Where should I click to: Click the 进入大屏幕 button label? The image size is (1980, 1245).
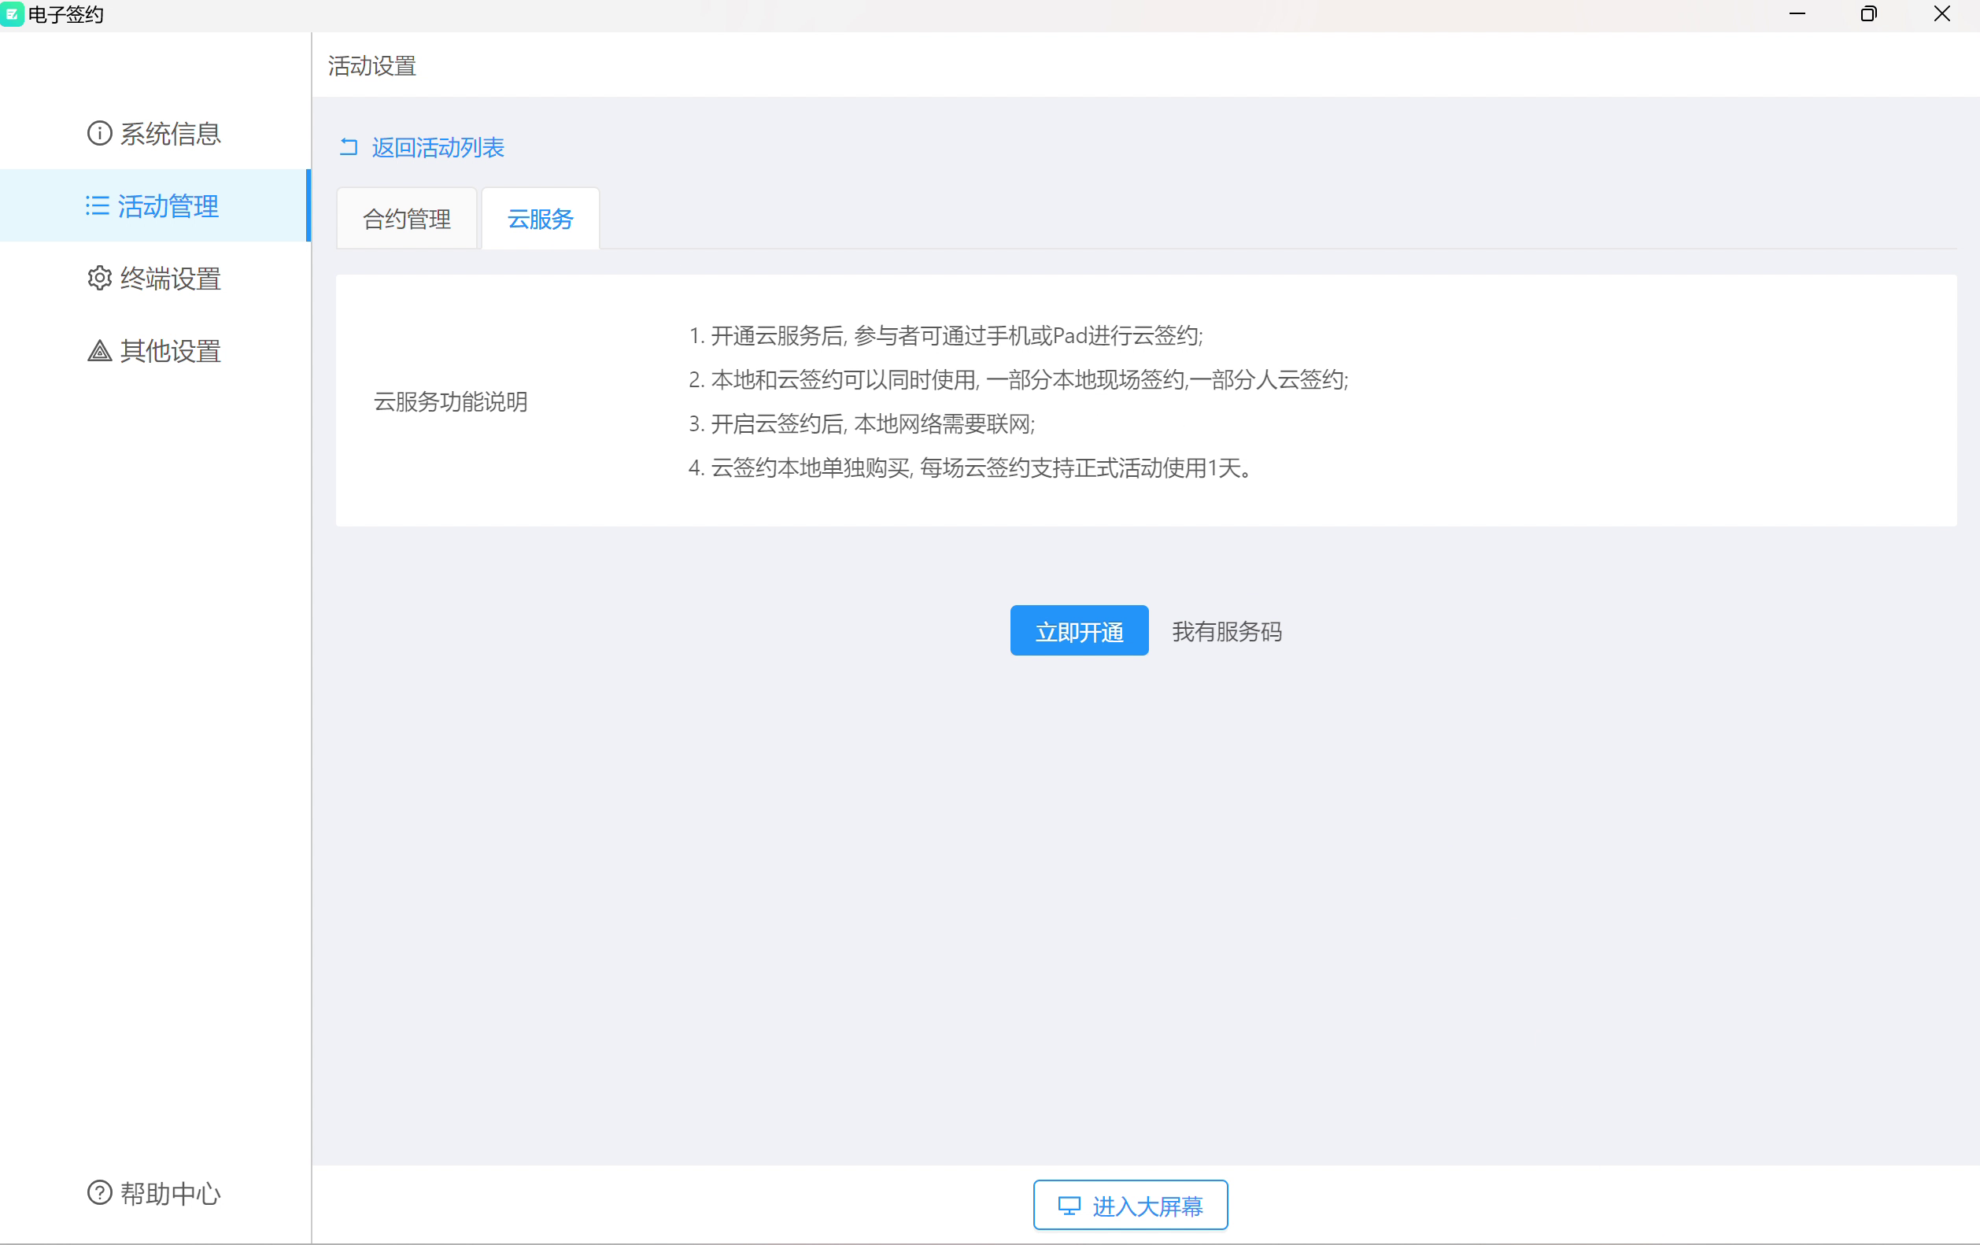[x=1147, y=1206]
